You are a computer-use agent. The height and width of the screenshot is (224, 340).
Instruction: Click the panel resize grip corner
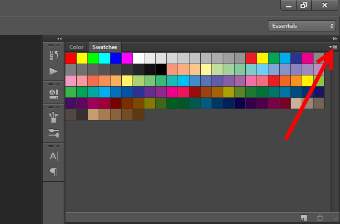(x=335, y=219)
